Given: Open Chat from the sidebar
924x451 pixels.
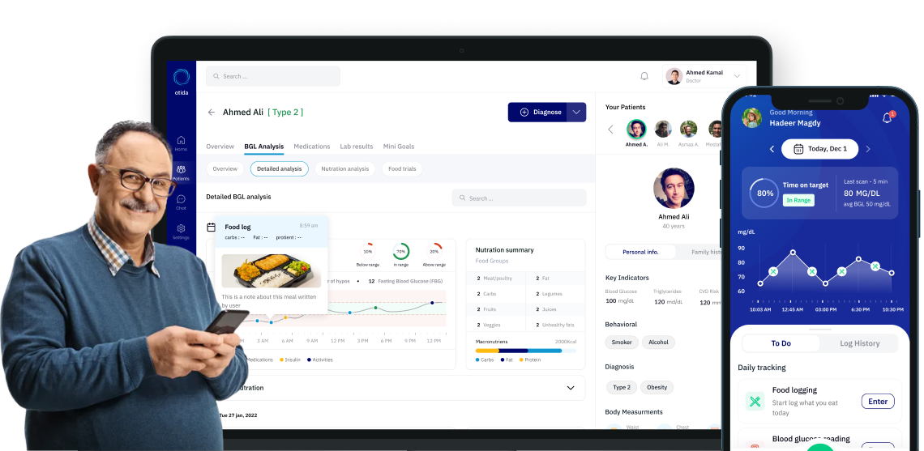Looking at the screenshot, I should (x=181, y=202).
